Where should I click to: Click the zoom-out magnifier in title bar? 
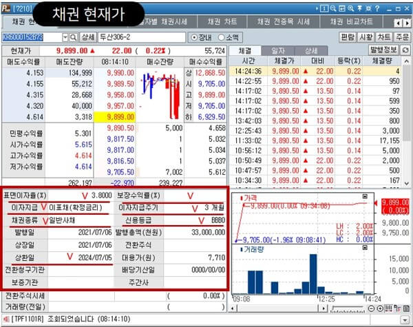click(x=333, y=8)
